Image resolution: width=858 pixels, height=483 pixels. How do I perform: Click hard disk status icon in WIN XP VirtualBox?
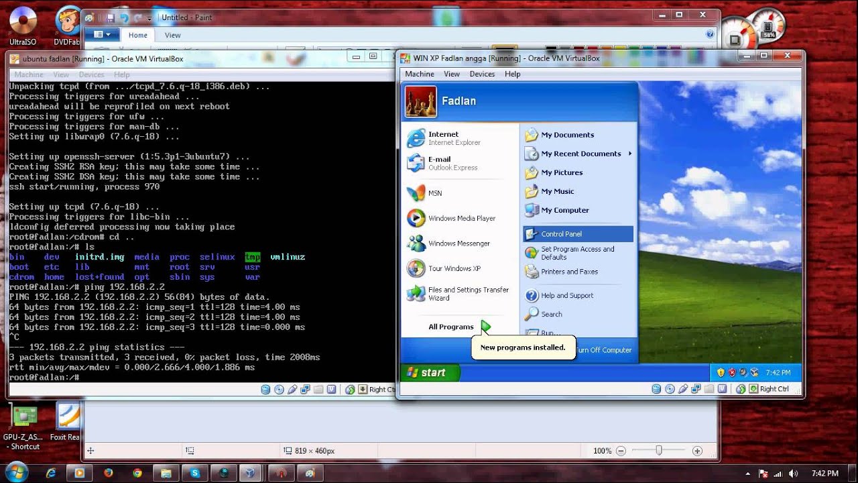tap(656, 388)
